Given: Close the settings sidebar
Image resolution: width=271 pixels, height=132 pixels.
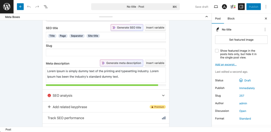Looking at the screenshot, I should click(266, 18).
